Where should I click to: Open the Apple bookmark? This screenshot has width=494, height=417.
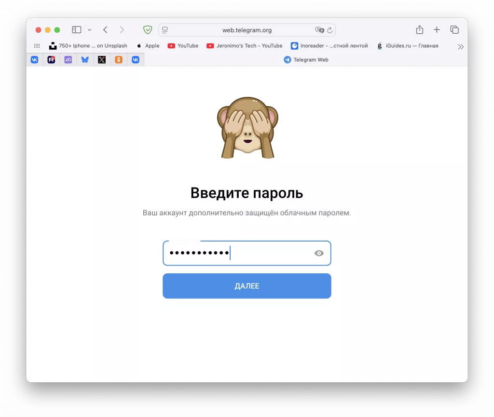[x=148, y=46]
